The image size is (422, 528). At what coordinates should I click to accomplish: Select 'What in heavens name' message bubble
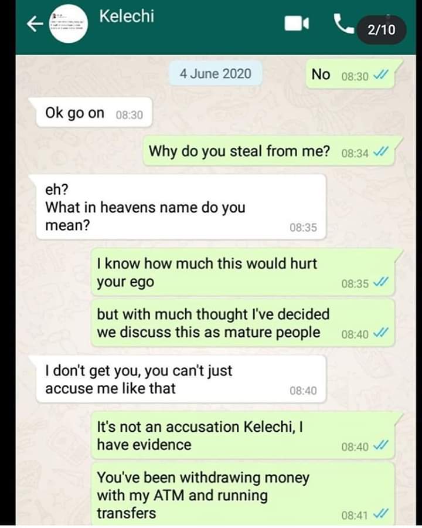[x=178, y=207]
